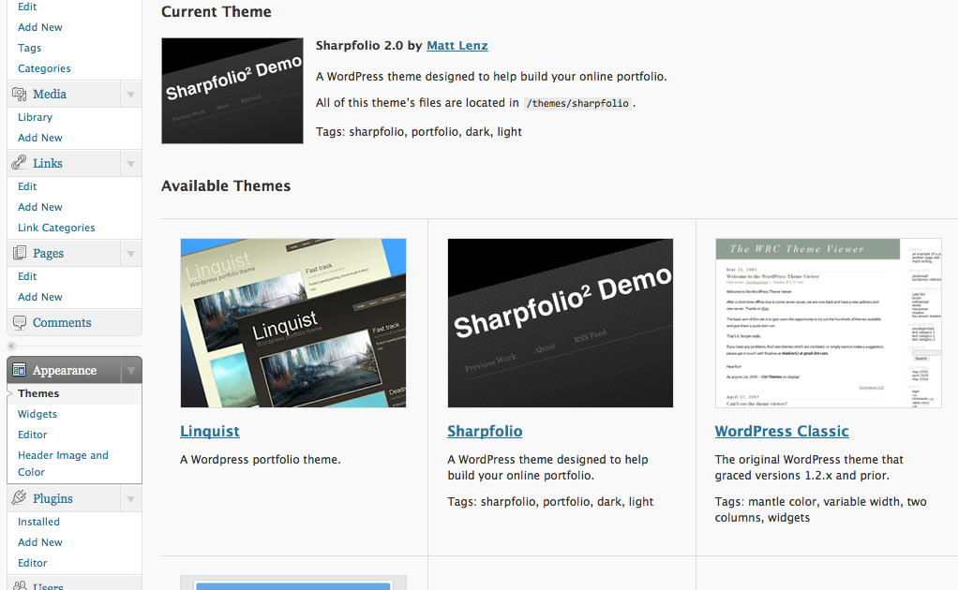Click the WordPress Classic theme thumbnail

click(829, 323)
